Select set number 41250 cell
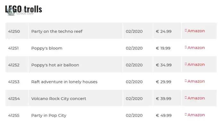The width and height of the screenshot is (218, 127). (17, 31)
